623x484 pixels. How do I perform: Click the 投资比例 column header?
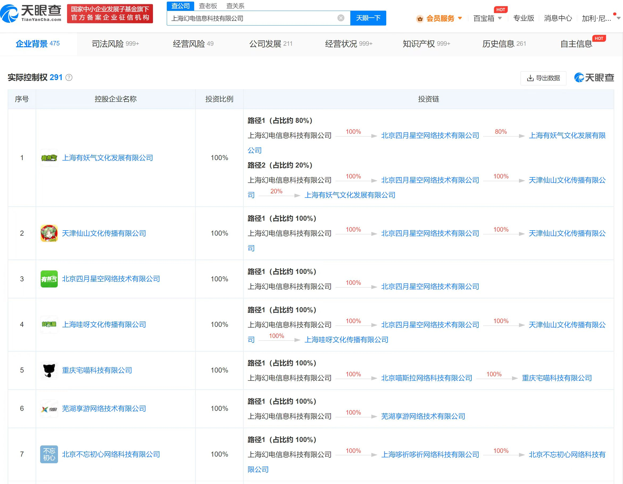(x=219, y=99)
